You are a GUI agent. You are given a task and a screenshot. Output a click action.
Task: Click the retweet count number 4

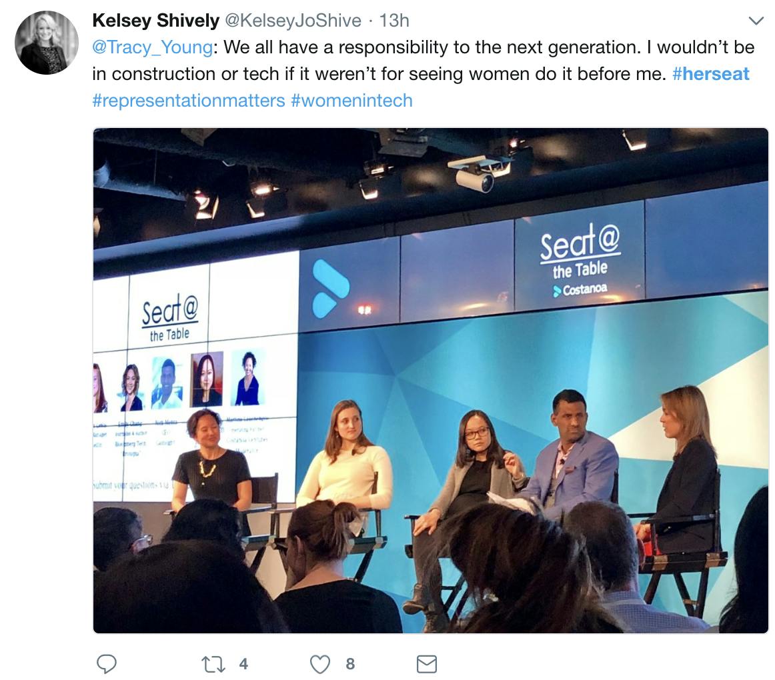pos(243,663)
